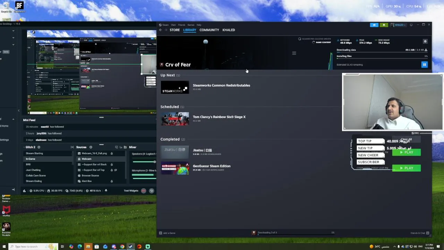Switch to the COMMUNITY tab
Viewport: 444px width, 250px height.
(x=209, y=30)
